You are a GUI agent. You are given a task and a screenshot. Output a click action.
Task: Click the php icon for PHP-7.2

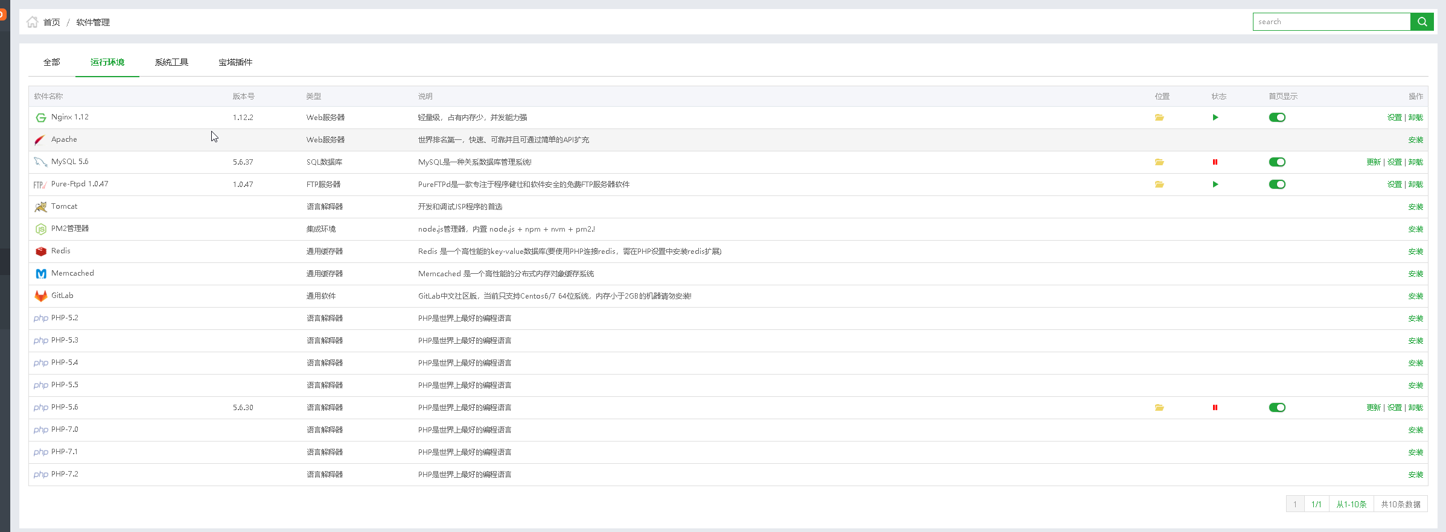pos(40,475)
